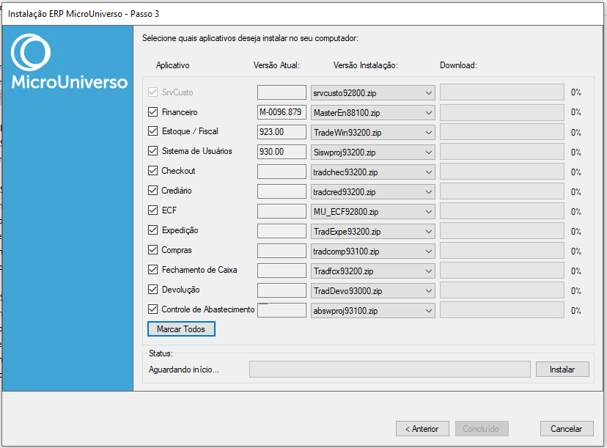Click the Financeiro current version field
Image resolution: width=607 pixels, height=448 pixels.
[282, 112]
